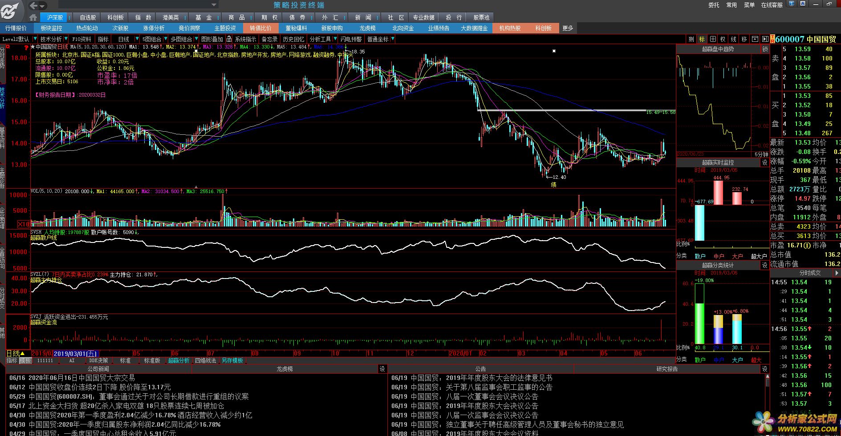Select the 超赢分析 template tab
This screenshot has height=436, width=841.
[179, 360]
